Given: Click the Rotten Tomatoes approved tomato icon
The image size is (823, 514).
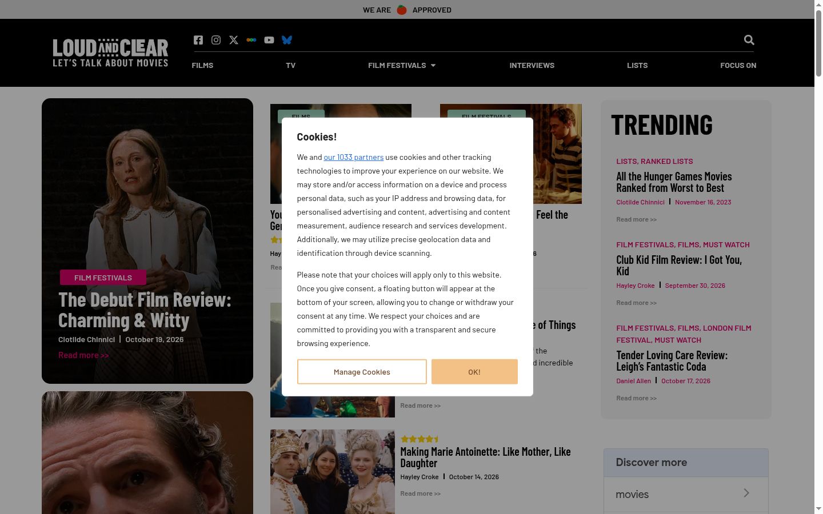Looking at the screenshot, I should [402, 10].
